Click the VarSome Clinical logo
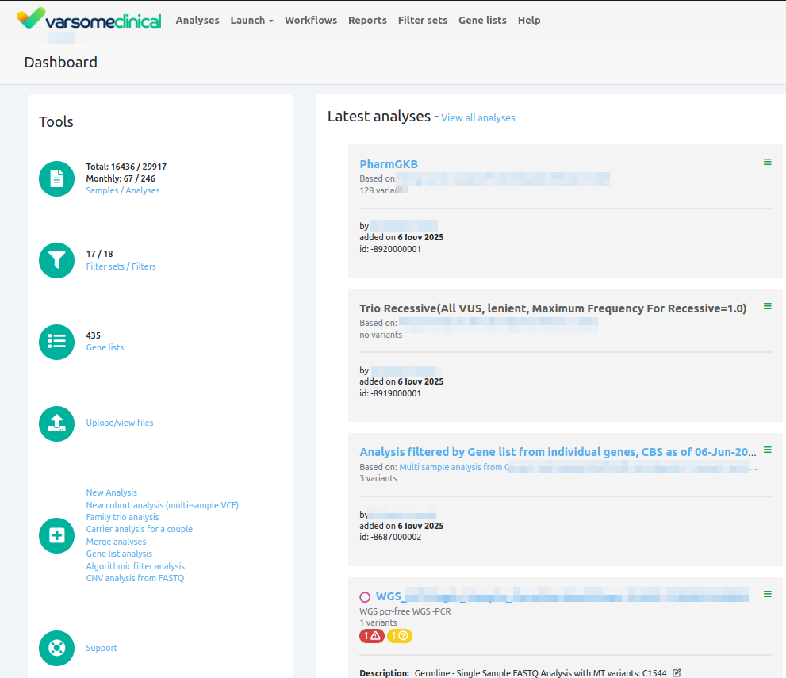The width and height of the screenshot is (786, 678). 89,20
